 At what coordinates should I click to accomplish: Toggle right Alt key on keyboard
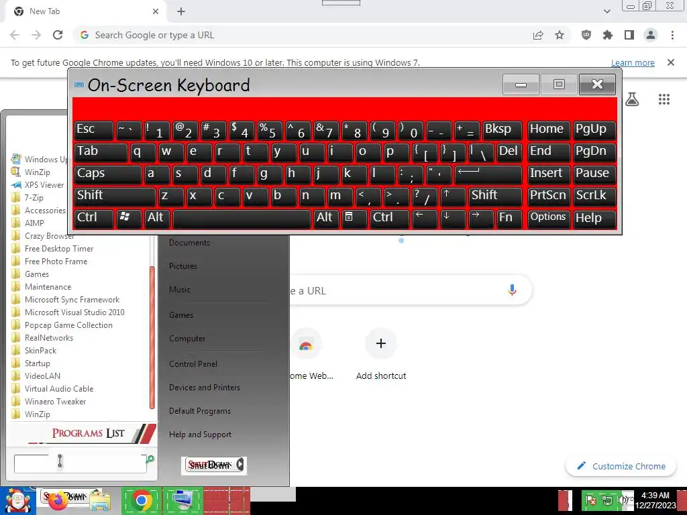coord(327,218)
